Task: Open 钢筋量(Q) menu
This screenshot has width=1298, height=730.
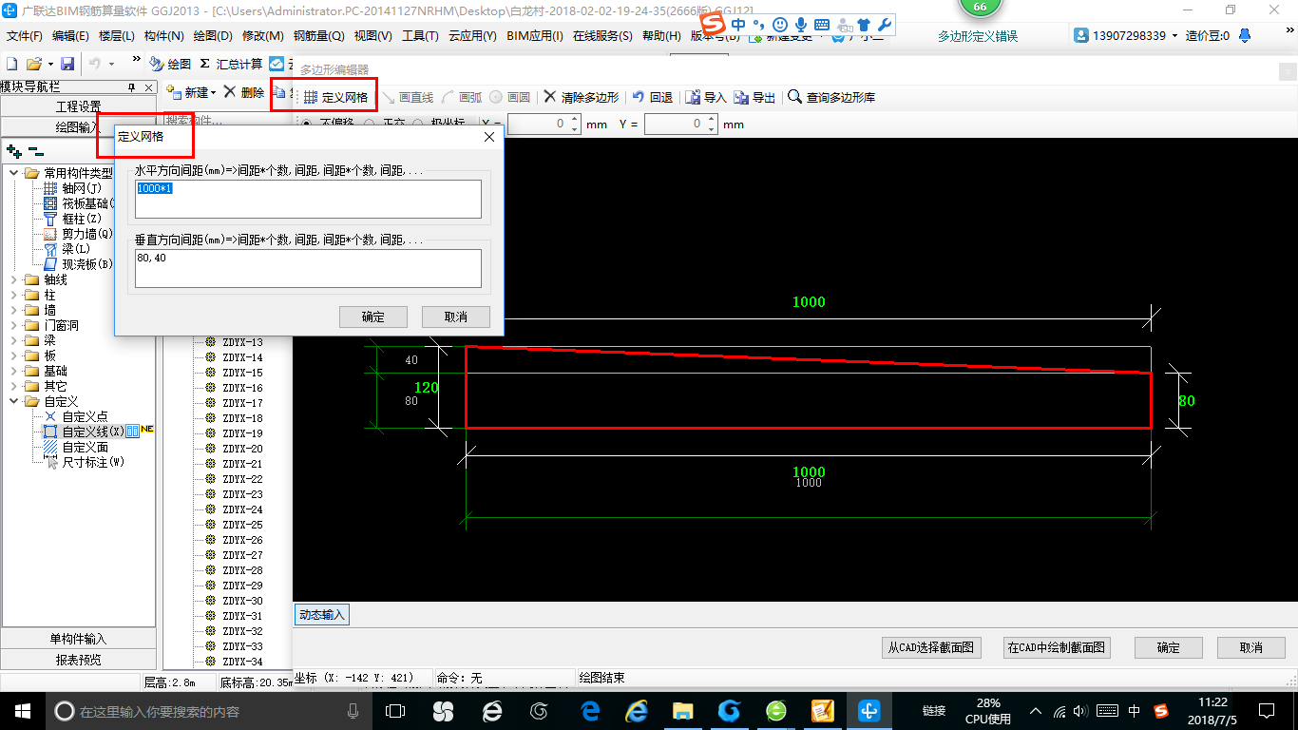Action: [x=318, y=36]
